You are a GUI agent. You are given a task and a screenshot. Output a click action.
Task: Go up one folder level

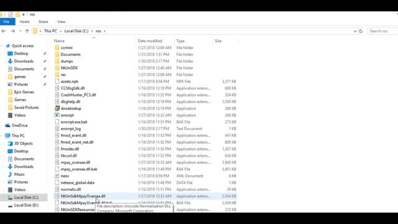click(27, 31)
